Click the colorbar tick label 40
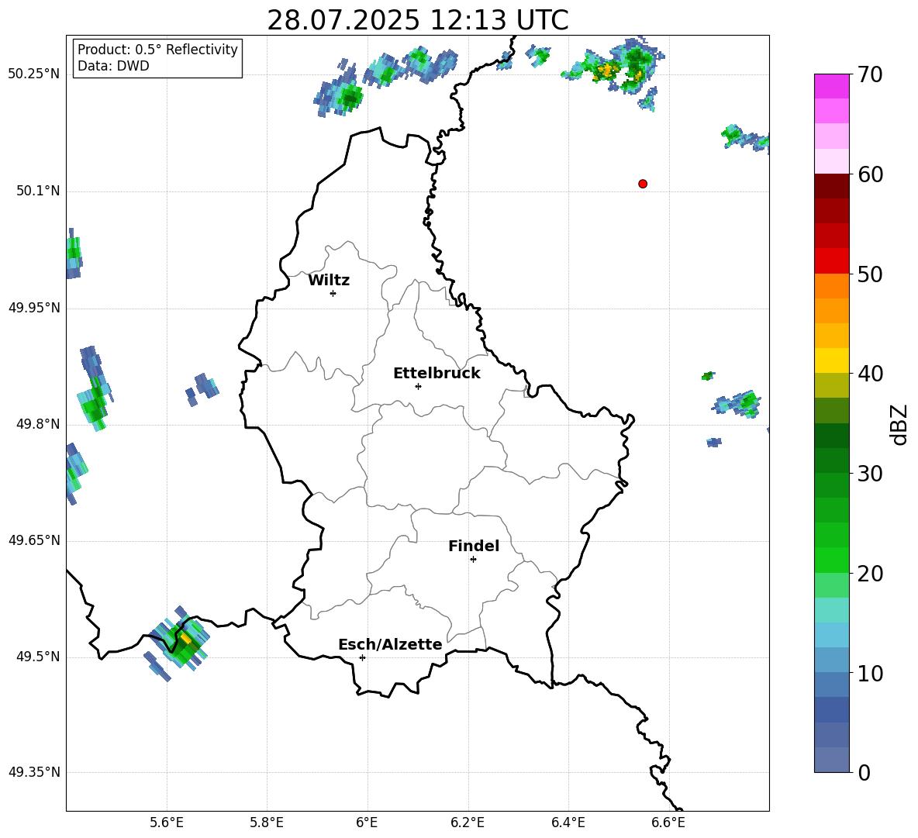 (870, 374)
